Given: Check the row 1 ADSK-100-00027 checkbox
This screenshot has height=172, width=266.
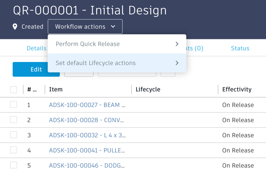Looking at the screenshot, I should click(13, 104).
